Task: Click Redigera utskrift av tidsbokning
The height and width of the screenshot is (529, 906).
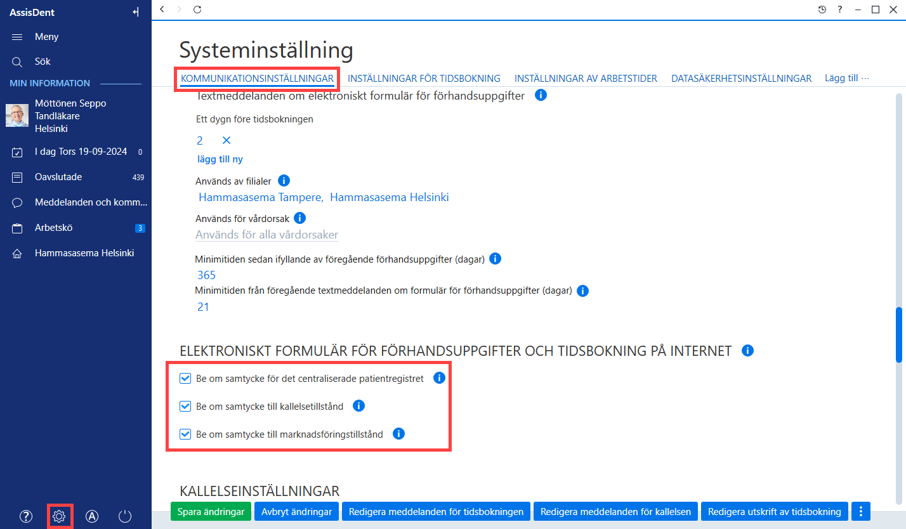Action: pyautogui.click(x=775, y=511)
